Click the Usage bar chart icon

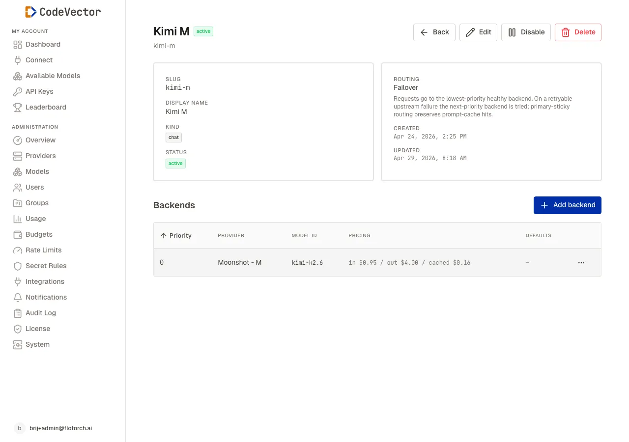coord(18,219)
